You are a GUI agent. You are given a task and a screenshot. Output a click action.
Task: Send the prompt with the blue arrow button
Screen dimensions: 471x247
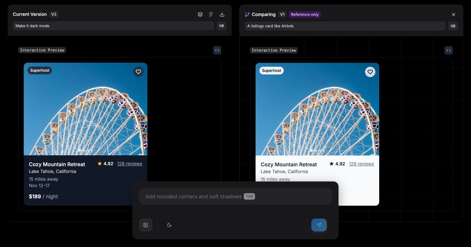pyautogui.click(x=319, y=225)
